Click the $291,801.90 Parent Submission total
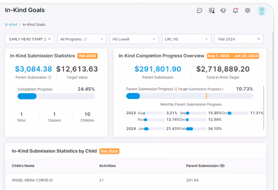Image resolution: width=278 pixels, height=190 pixels. (158, 69)
